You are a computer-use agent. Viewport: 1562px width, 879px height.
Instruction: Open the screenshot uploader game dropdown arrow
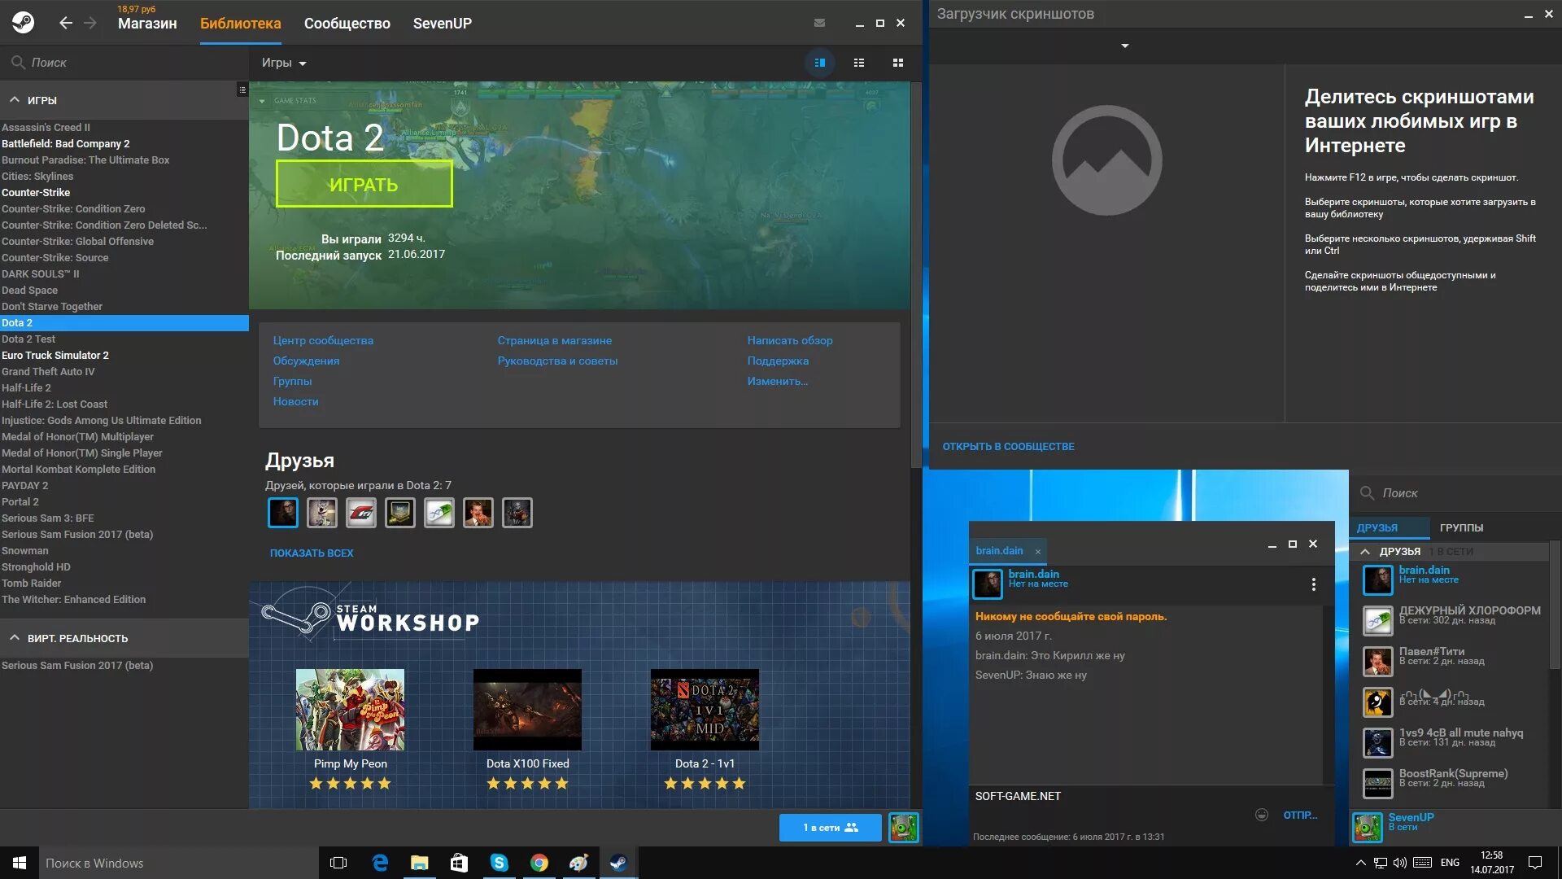tap(1125, 46)
